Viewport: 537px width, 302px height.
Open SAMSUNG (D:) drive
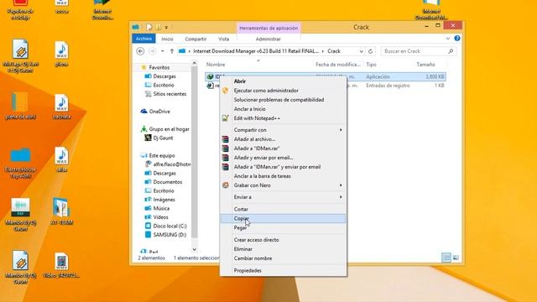point(169,235)
